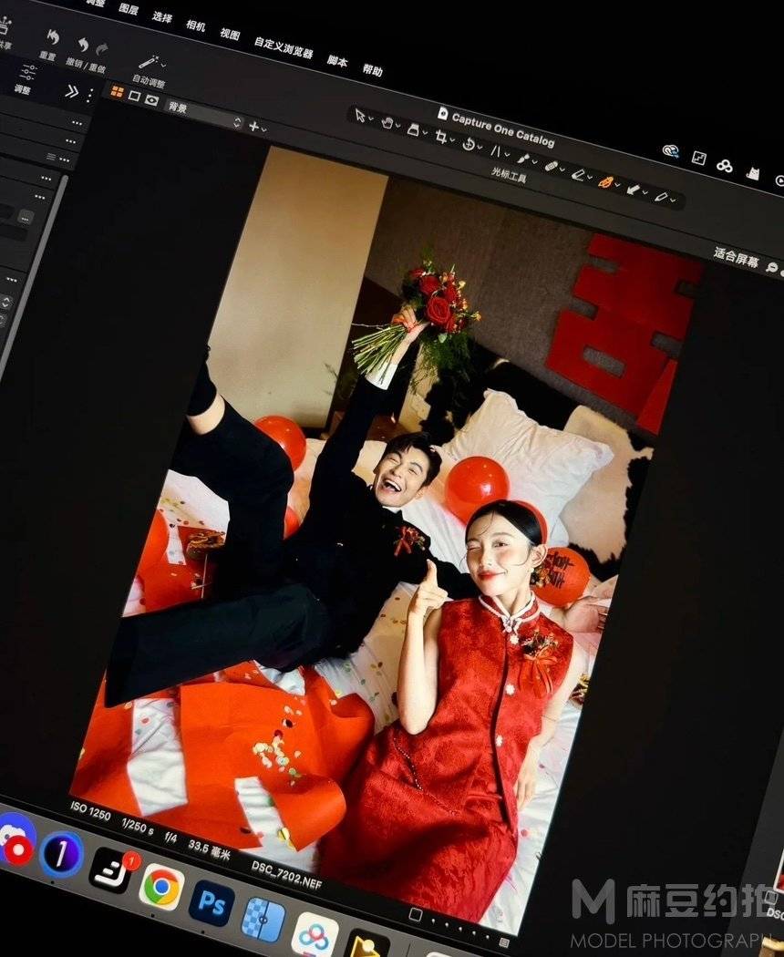Expand hidden tool tabs with double chevron
This screenshot has height=957, width=784.
[x=71, y=91]
